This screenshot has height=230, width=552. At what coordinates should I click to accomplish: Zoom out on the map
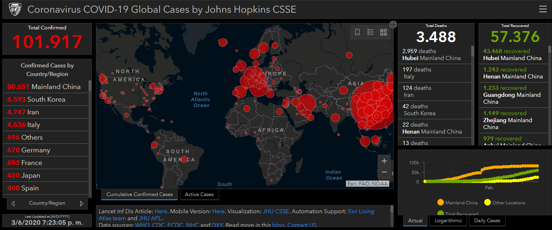pyautogui.click(x=384, y=172)
